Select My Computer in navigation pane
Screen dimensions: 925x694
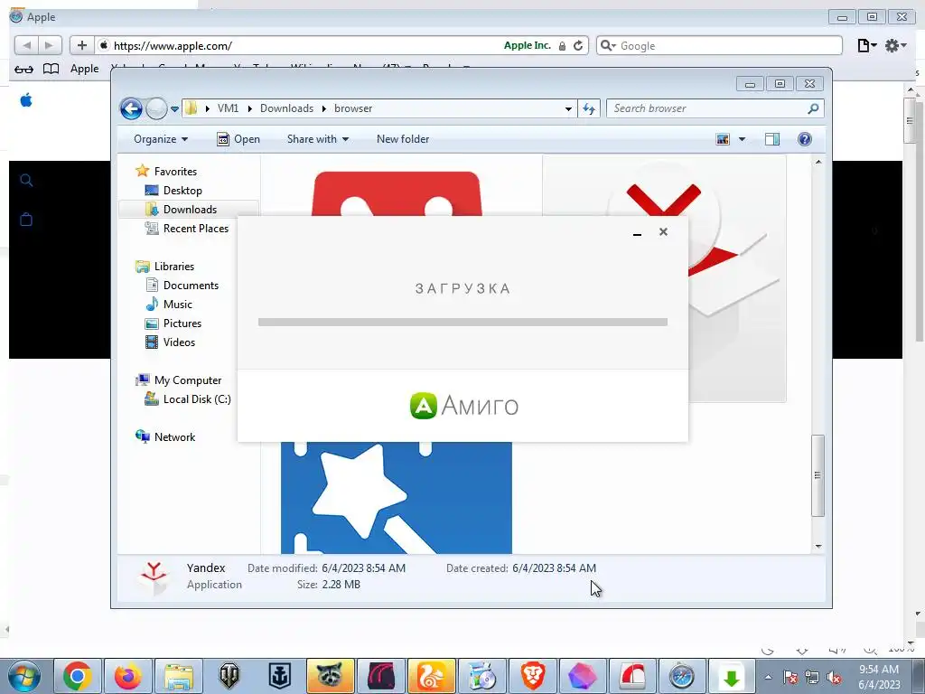point(188,380)
